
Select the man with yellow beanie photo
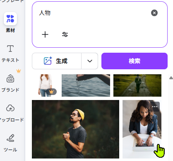point(75,129)
